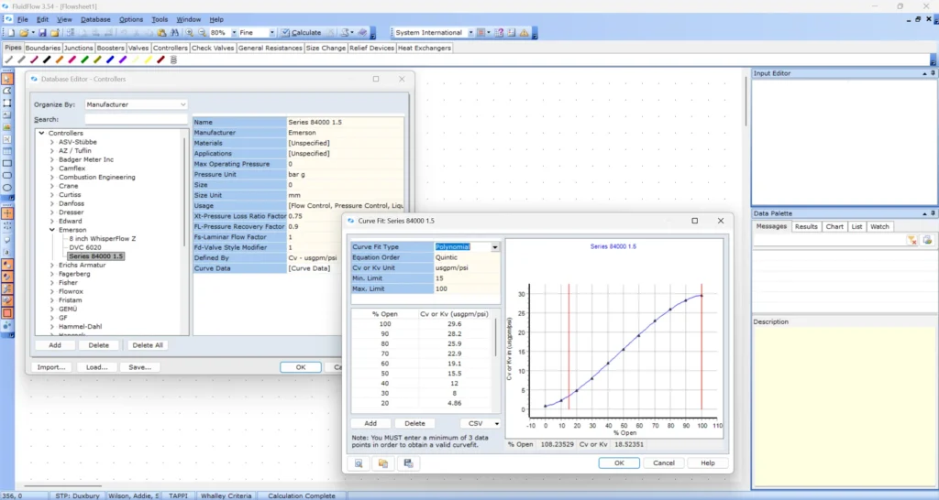Click OK in Database Editor window
The width and height of the screenshot is (939, 500).
[x=301, y=367]
